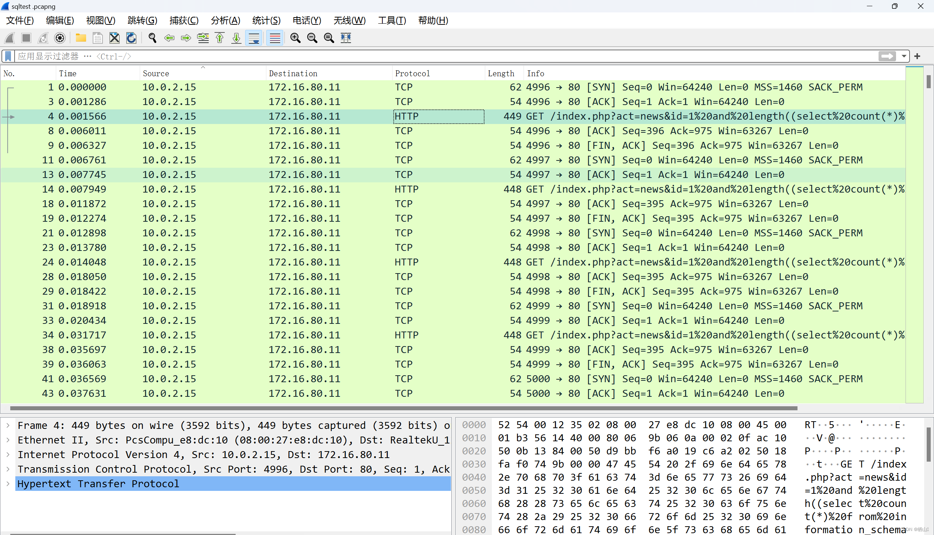Sort by the Time column header
Screen dimensions: 934x535
(98, 74)
